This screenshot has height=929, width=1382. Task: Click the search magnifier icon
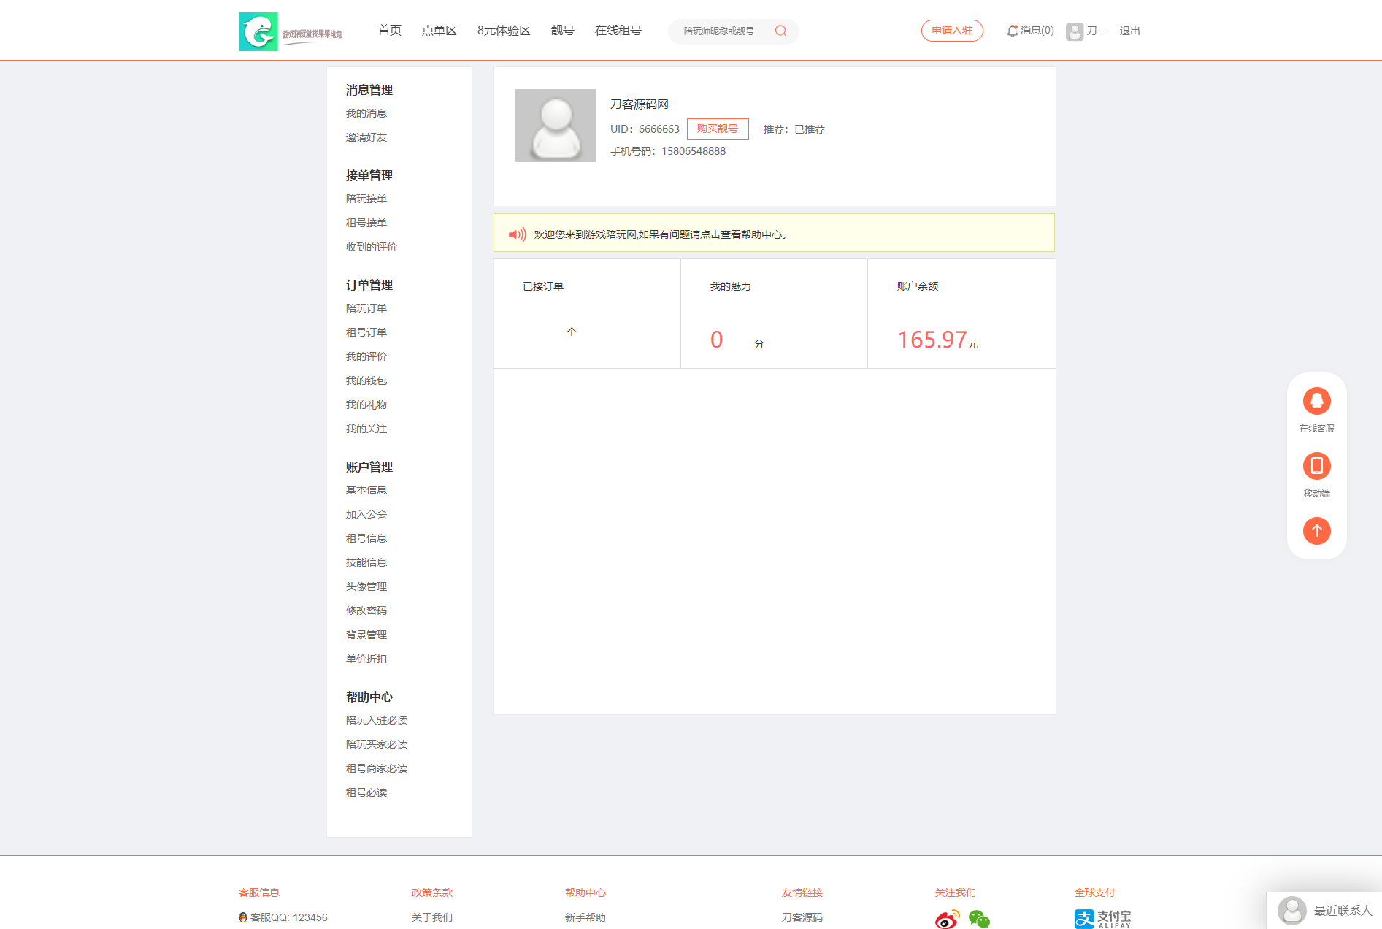[x=780, y=31]
